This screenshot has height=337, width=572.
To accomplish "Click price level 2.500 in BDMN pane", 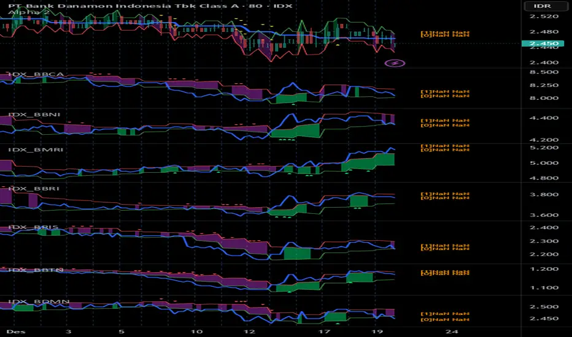I will (x=544, y=307).
